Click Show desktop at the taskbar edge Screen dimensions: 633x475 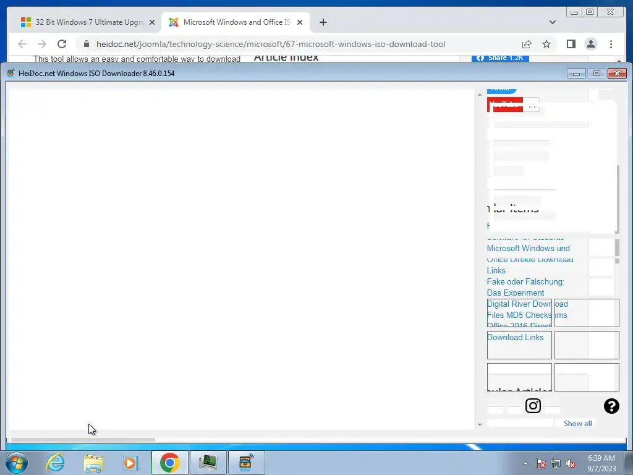pyautogui.click(x=629, y=463)
